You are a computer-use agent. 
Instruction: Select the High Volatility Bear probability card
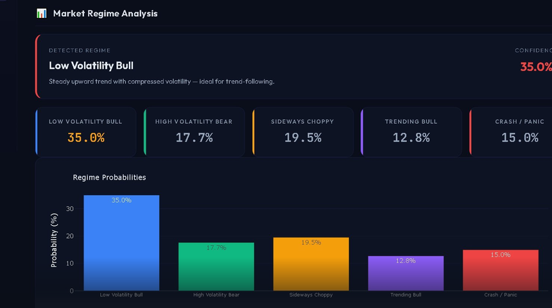click(x=194, y=132)
